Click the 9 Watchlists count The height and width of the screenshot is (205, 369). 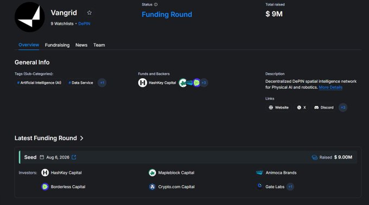pyautogui.click(x=62, y=24)
